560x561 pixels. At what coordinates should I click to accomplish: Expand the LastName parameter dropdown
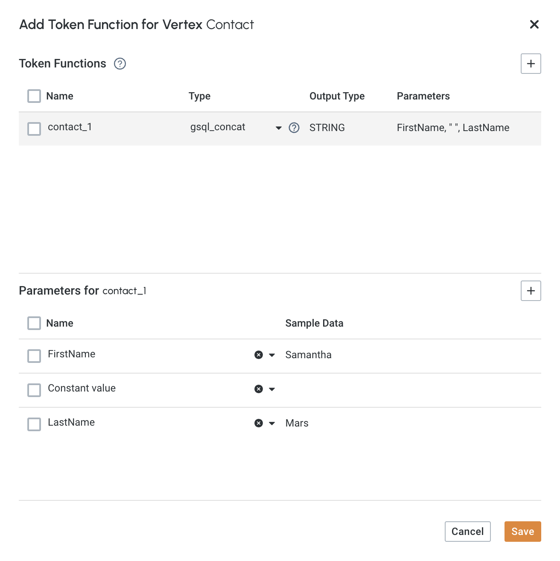click(272, 423)
